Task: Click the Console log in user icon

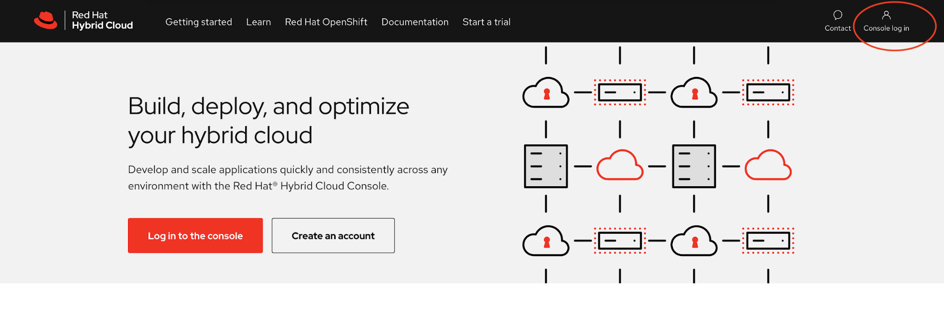Action: (886, 15)
